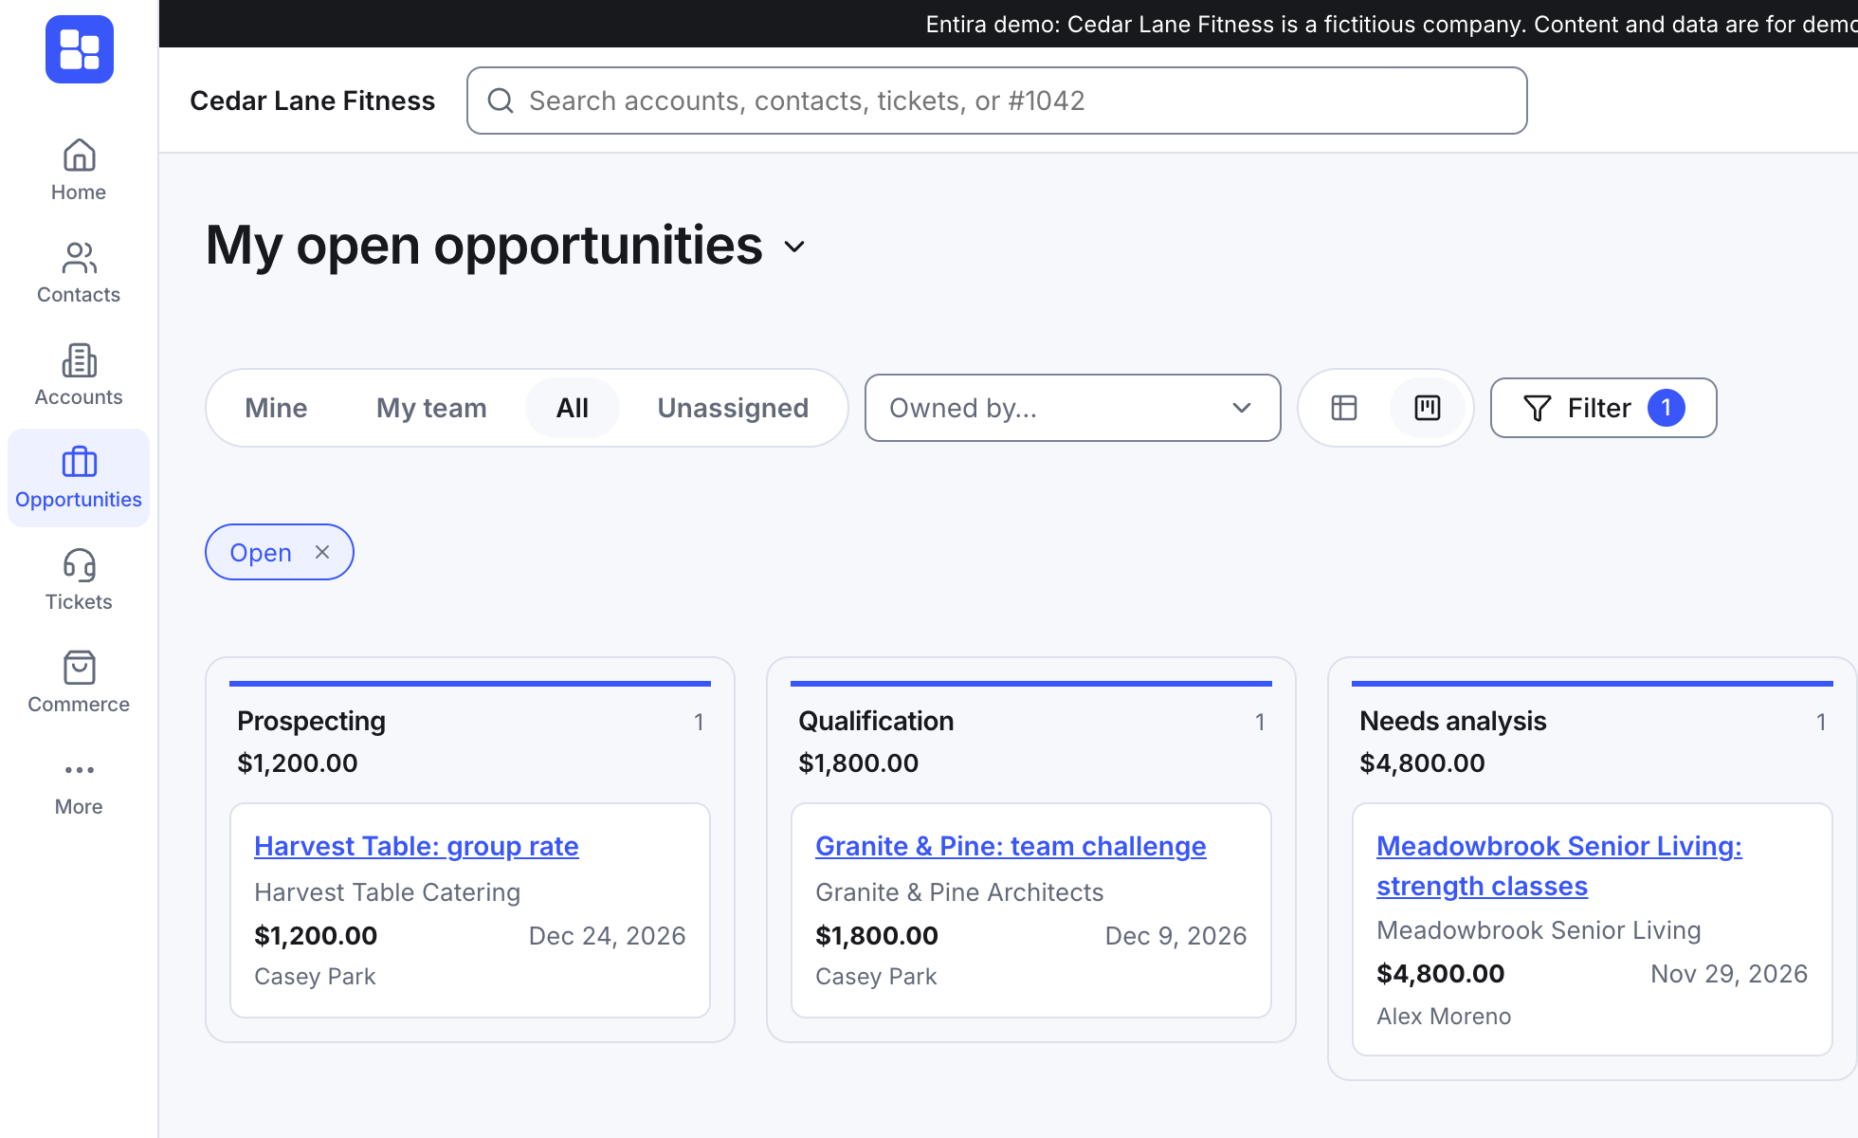Open Harvest Table: group rate opportunity
Image resolution: width=1858 pixels, height=1138 pixels.
pos(416,846)
